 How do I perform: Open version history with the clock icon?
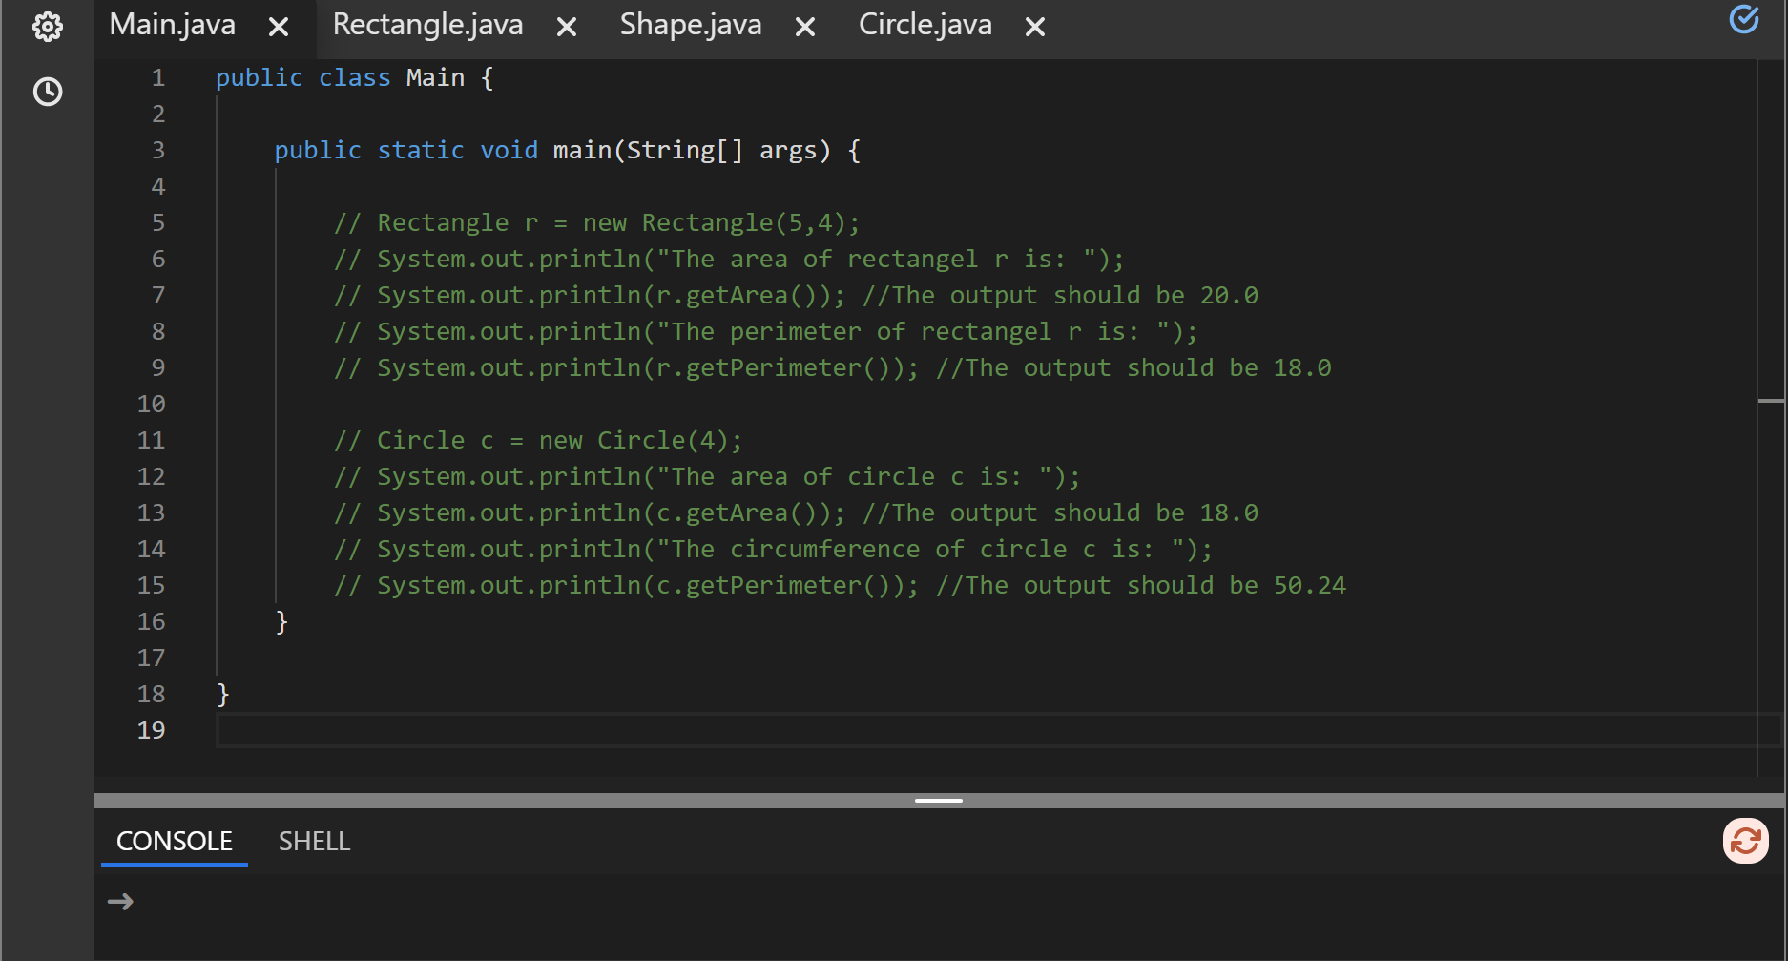pyautogui.click(x=47, y=93)
